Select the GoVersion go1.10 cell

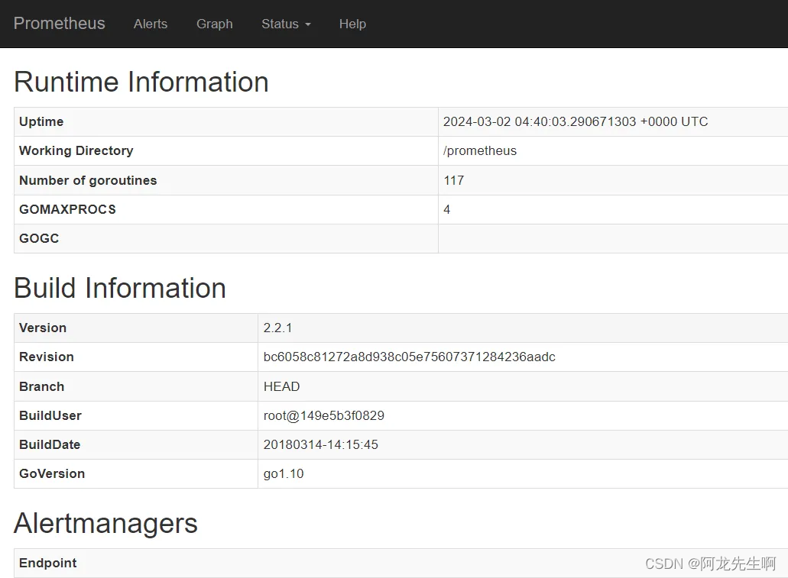click(284, 473)
